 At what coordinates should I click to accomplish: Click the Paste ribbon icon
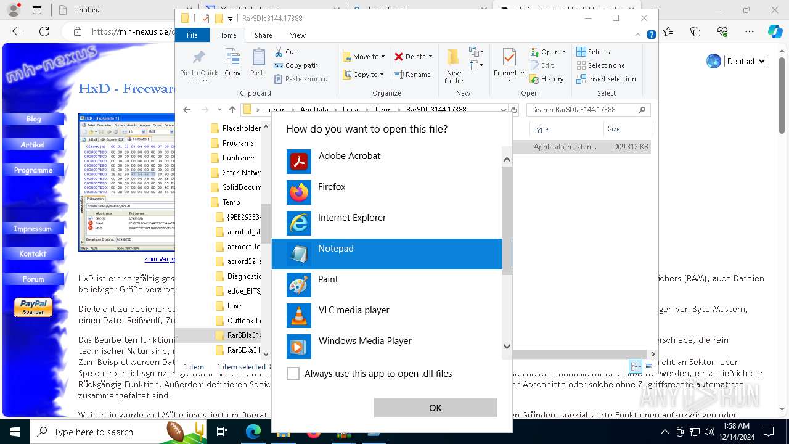coord(258,62)
